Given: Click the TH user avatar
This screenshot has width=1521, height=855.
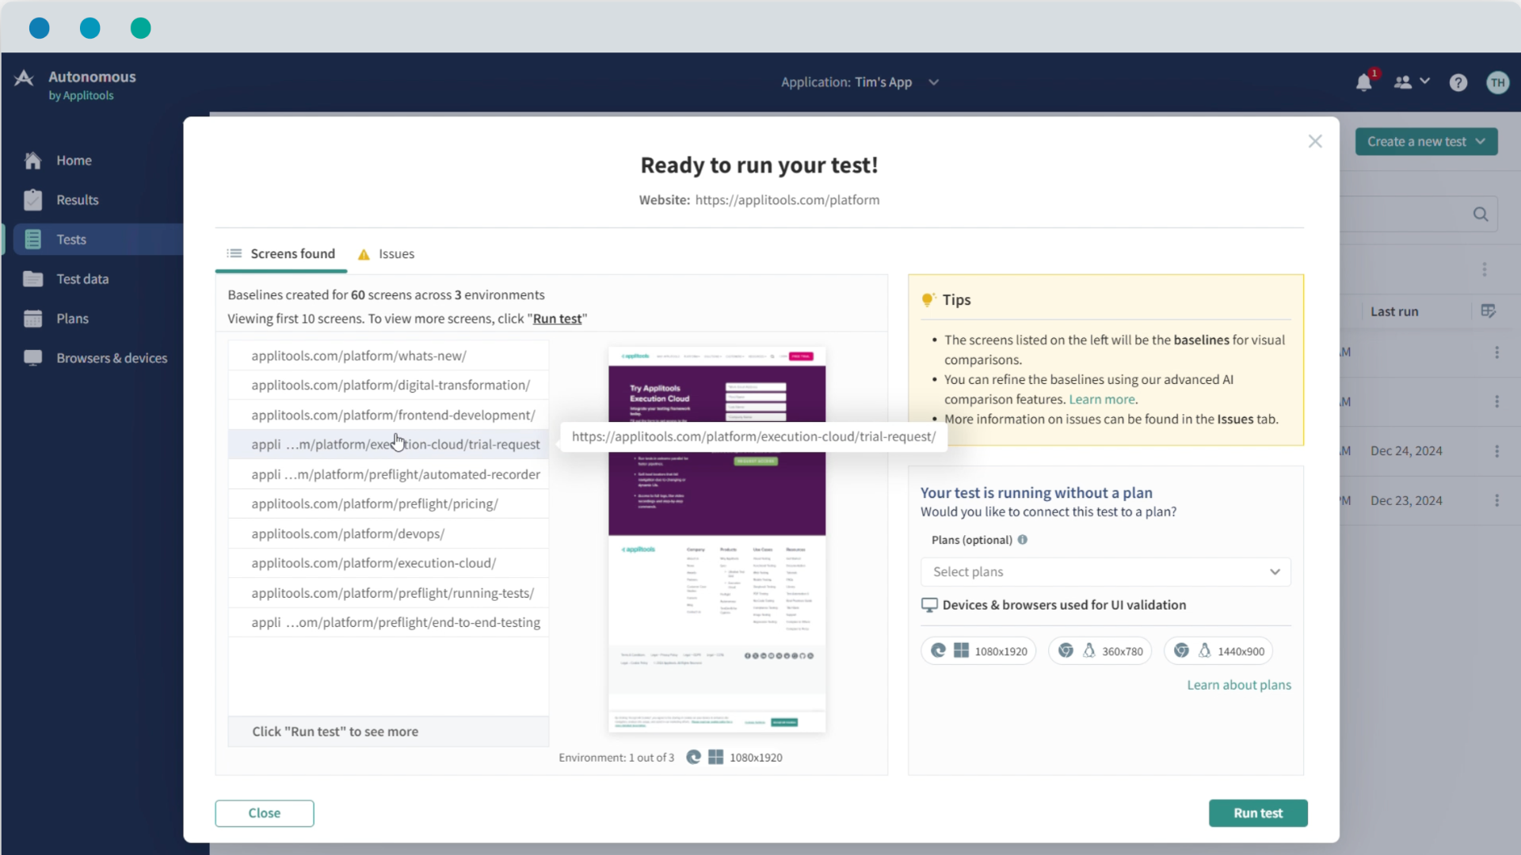Looking at the screenshot, I should [1497, 82].
